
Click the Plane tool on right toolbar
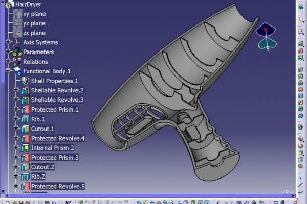pos(301,192)
